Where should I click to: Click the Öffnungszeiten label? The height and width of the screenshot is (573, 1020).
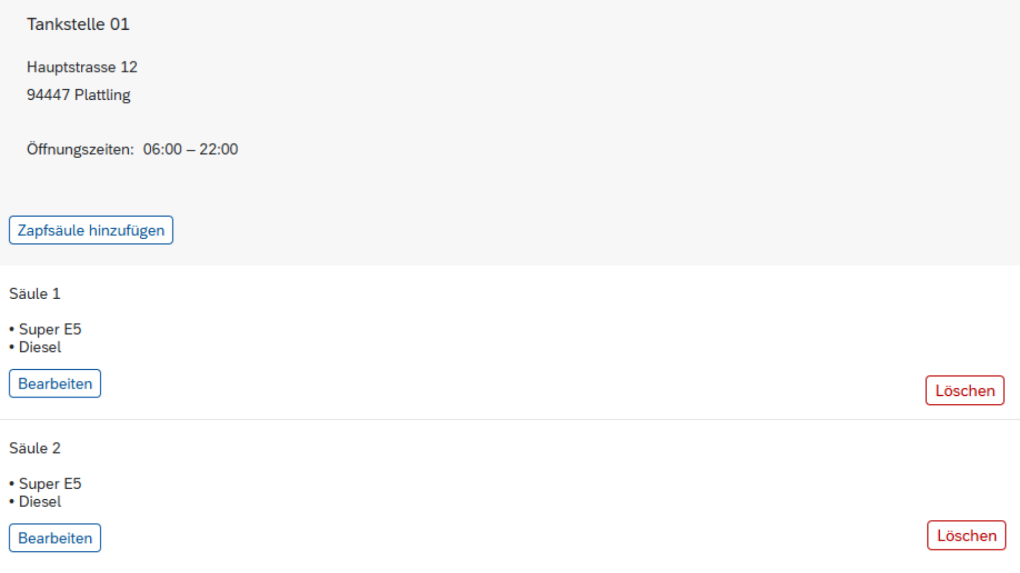(80, 150)
